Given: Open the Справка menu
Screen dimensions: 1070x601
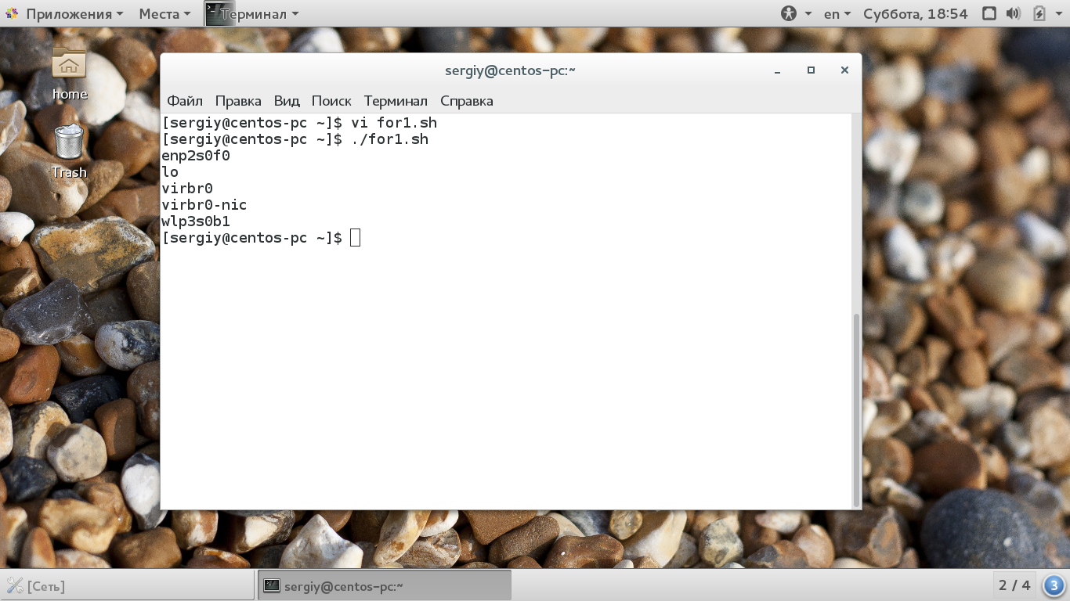Looking at the screenshot, I should point(467,101).
